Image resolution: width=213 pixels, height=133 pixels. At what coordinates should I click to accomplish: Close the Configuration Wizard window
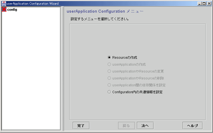[209, 4]
